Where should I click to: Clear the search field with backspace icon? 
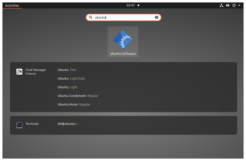pos(157,17)
